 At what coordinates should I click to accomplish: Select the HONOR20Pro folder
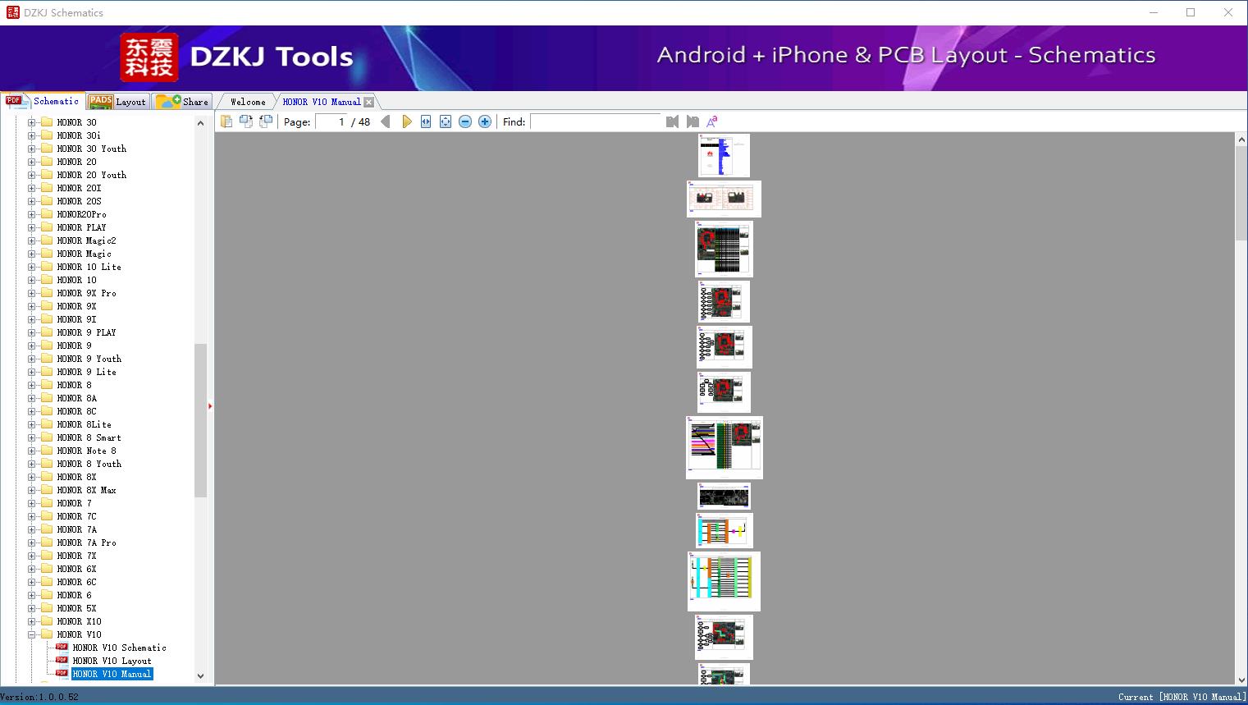point(81,214)
